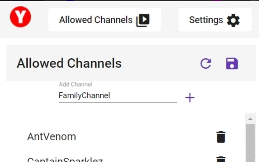Select the AntVenom channel name

(x=51, y=137)
